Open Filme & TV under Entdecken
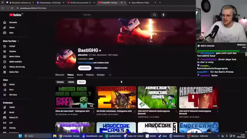 [14, 117]
